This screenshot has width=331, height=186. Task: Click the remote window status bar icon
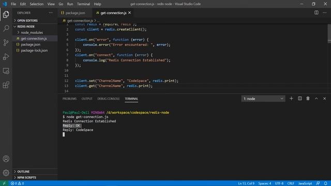coord(4,183)
